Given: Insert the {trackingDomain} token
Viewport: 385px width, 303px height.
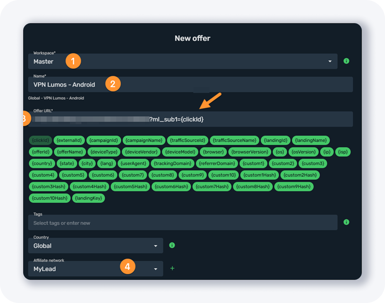Looking at the screenshot, I should pyautogui.click(x=171, y=163).
